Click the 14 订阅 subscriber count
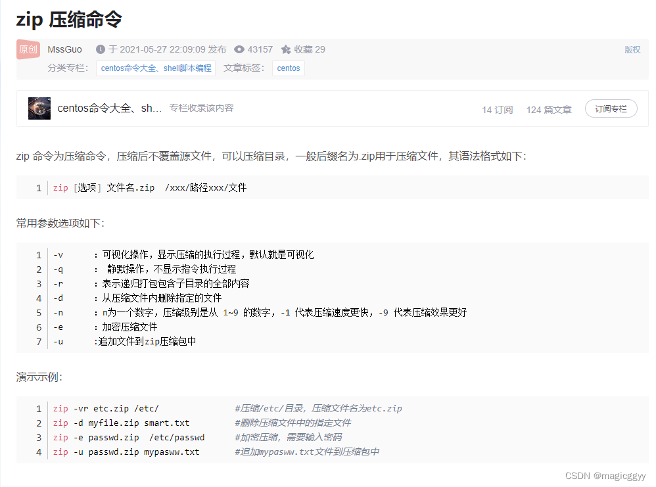 click(497, 109)
